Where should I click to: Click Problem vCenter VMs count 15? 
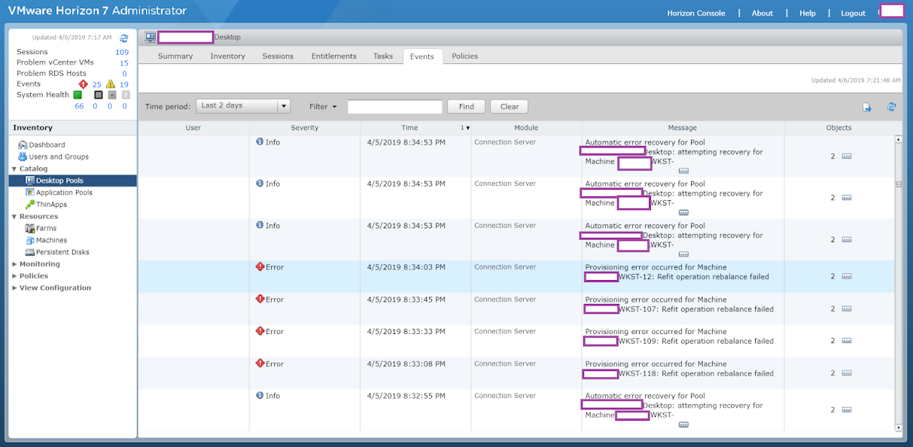click(x=124, y=63)
